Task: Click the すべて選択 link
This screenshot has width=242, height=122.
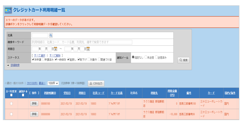Action: point(40,55)
